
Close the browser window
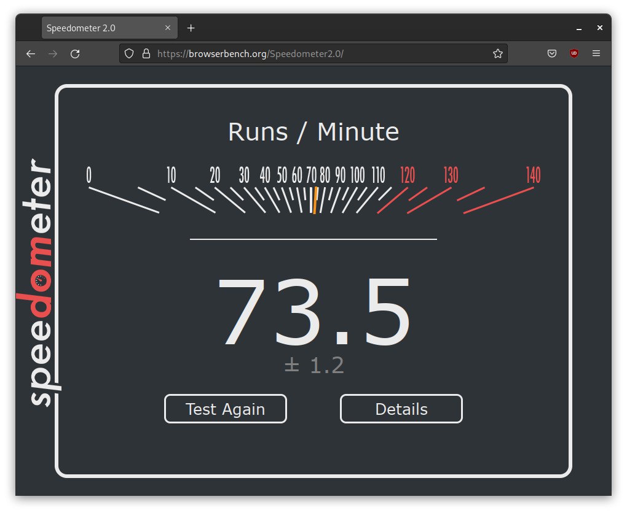[599, 28]
